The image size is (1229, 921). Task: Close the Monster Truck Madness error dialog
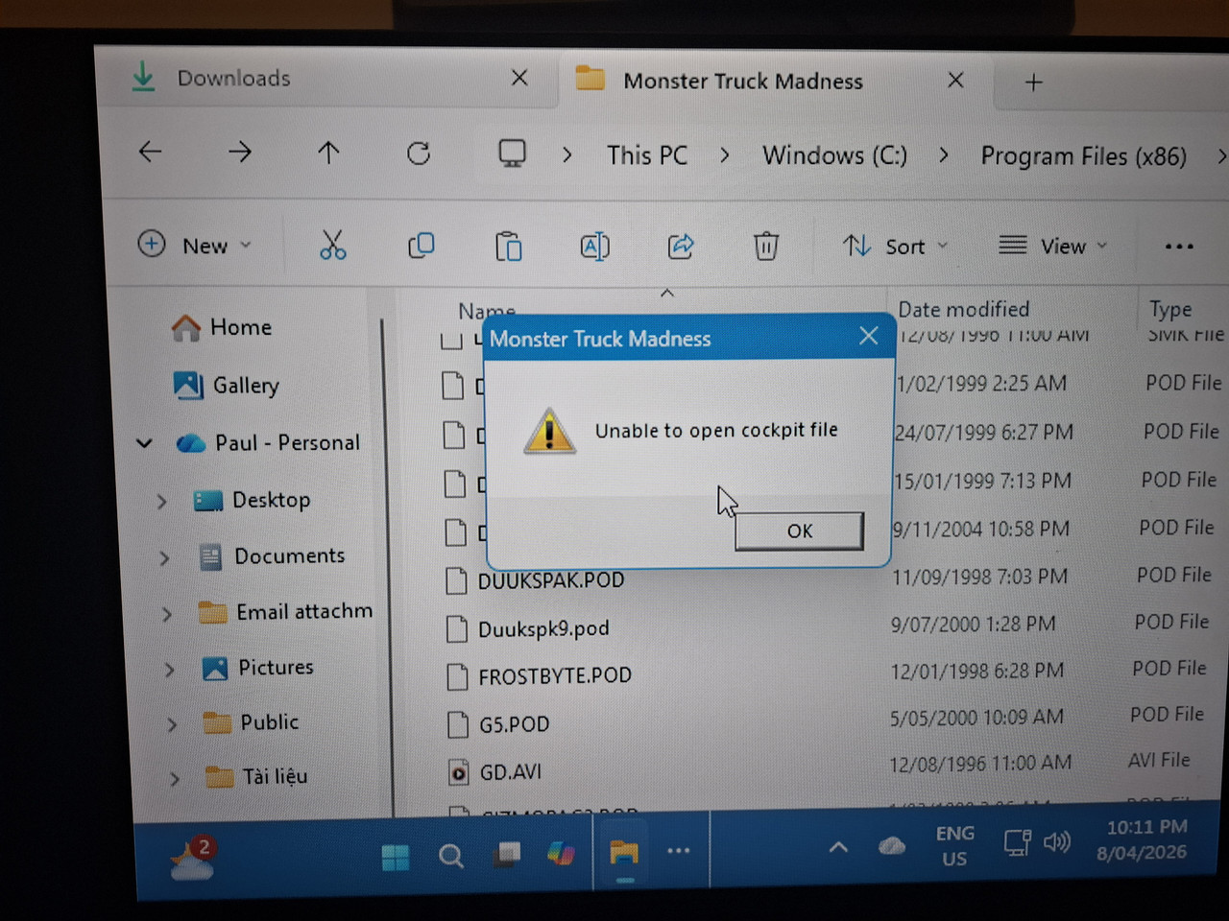pyautogui.click(x=869, y=336)
